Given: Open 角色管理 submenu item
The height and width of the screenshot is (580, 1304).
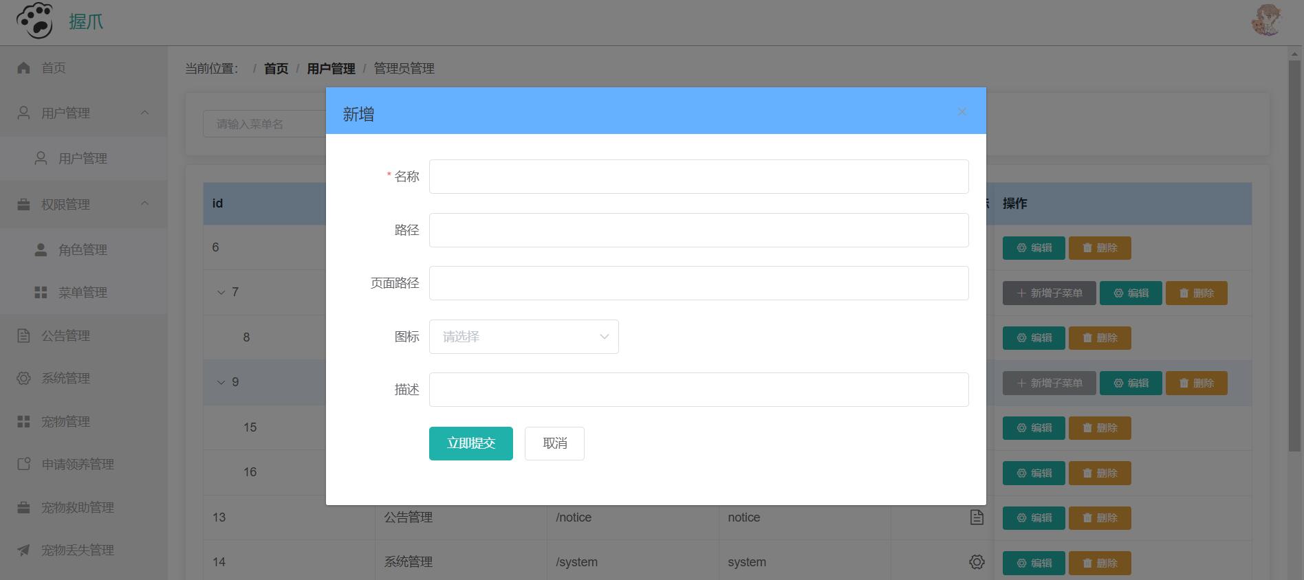Looking at the screenshot, I should [x=83, y=250].
